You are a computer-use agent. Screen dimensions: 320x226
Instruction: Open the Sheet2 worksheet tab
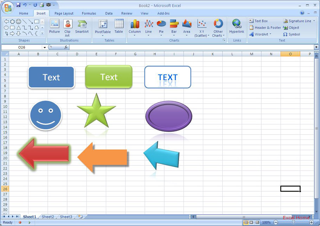(x=48, y=217)
